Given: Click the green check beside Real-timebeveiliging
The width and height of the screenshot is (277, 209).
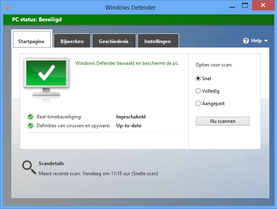Looking at the screenshot, I should pos(31,117).
